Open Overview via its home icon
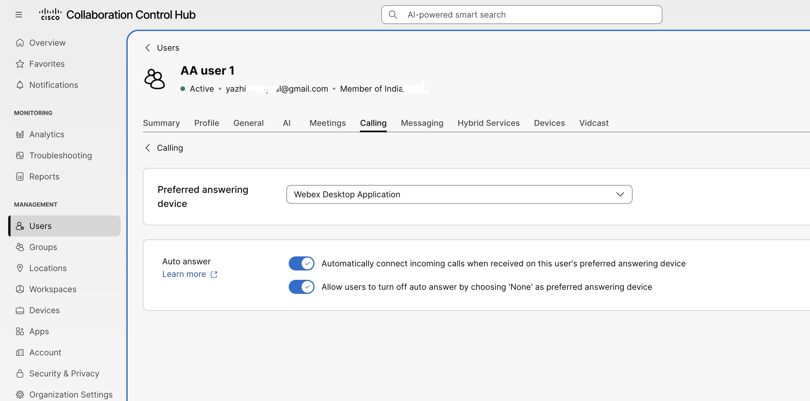 pyautogui.click(x=20, y=43)
